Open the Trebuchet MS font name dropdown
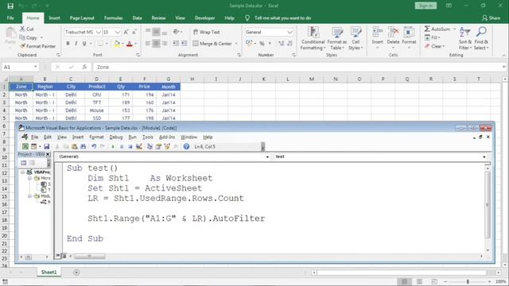Viewport: 509px width, 286px height. [x=99, y=32]
